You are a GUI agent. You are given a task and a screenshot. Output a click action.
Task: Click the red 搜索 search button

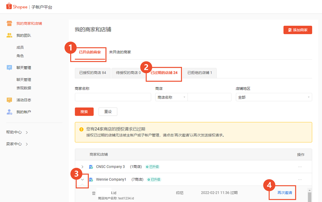pyautogui.click(x=84, y=111)
